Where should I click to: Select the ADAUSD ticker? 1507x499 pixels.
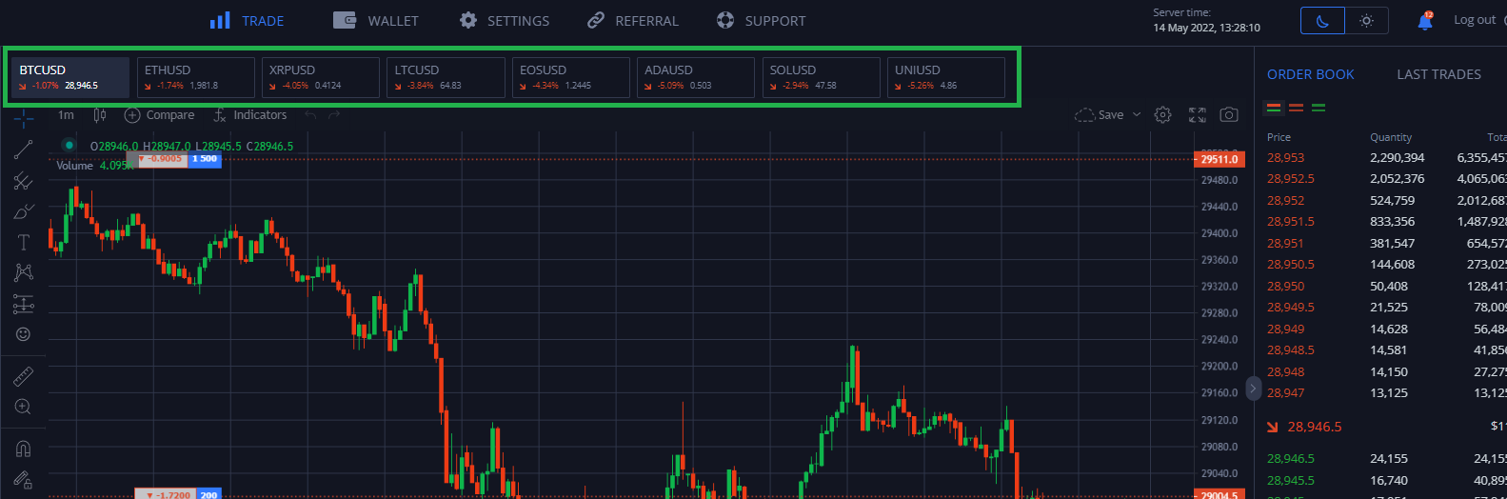click(x=695, y=77)
